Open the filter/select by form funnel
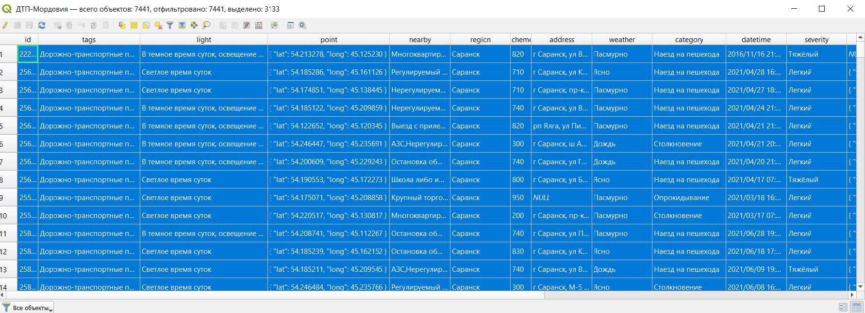This screenshot has height=313, width=865. coord(170,25)
